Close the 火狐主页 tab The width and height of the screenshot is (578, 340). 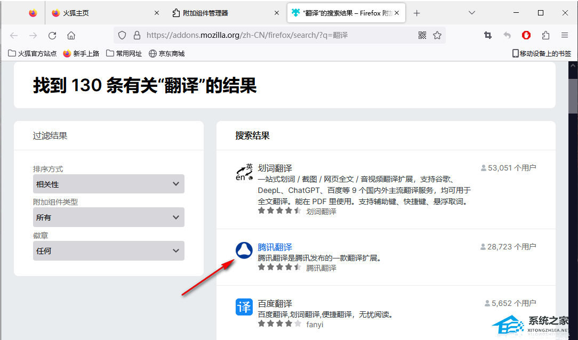click(x=157, y=13)
